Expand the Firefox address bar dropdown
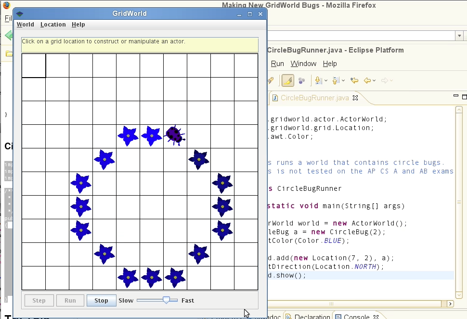Image resolution: width=467 pixels, height=319 pixels. 459,36
